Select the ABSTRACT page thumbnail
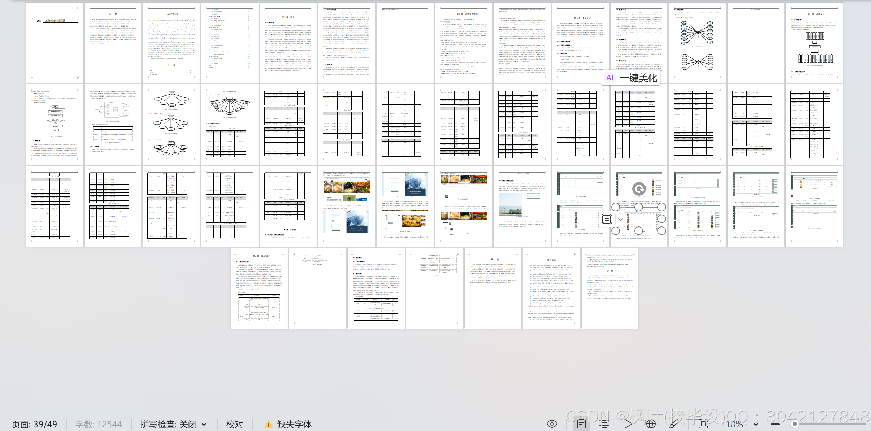This screenshot has width=871, height=431. 171,42
